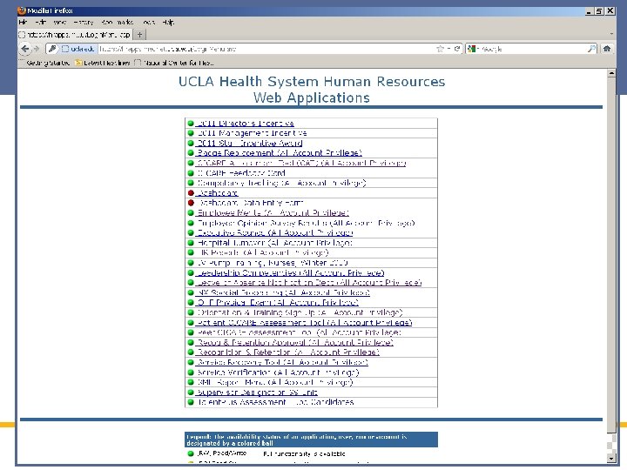627x470 pixels.
Task: Click the Peer CICARE Assessment Tool text
Action: point(299,332)
